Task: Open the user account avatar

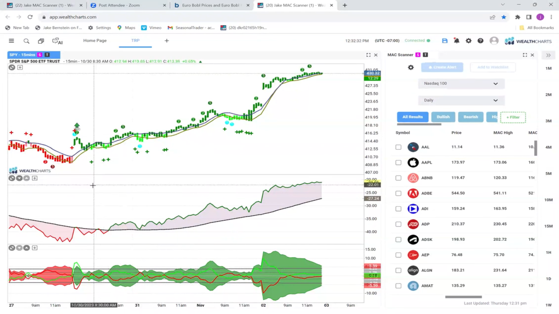Action: point(494,41)
